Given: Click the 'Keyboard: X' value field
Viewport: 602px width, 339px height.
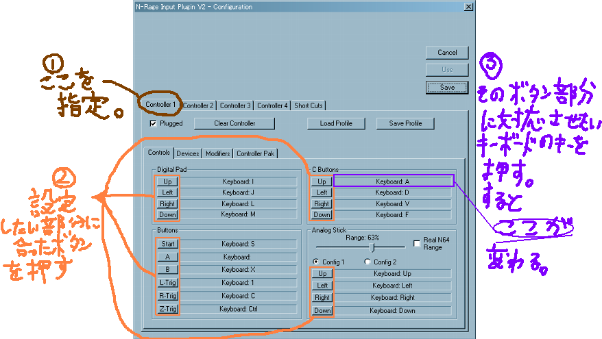Looking at the screenshot, I should click(x=238, y=270).
